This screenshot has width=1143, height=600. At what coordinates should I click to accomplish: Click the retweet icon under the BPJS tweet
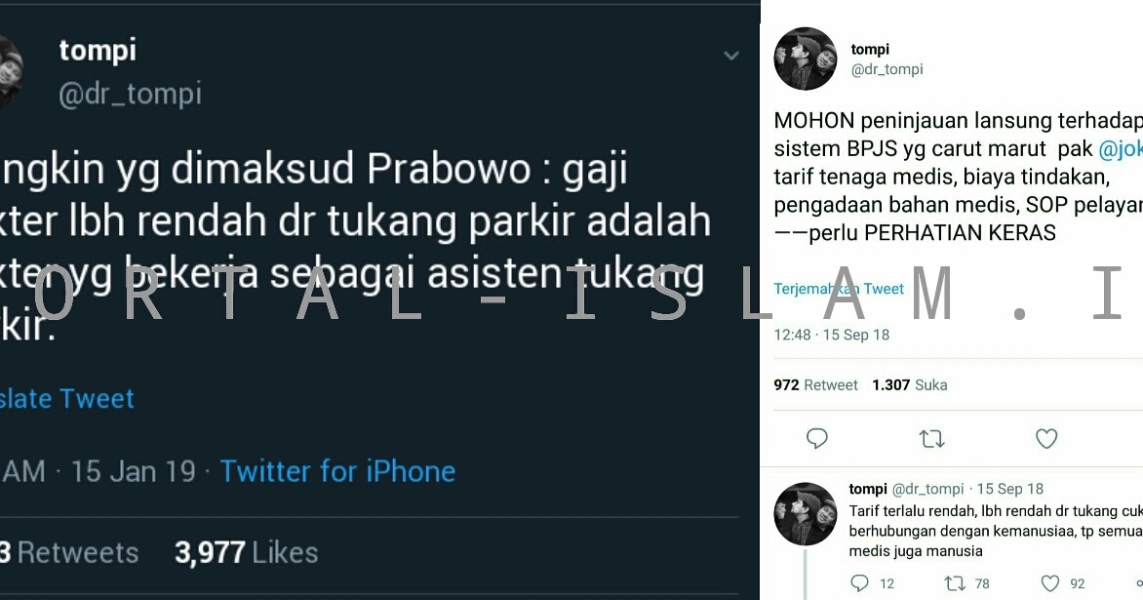931,439
